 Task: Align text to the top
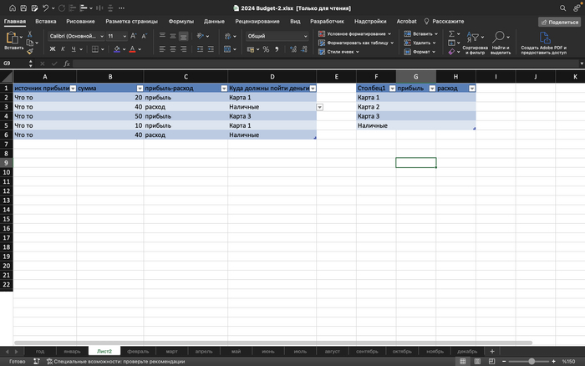pyautogui.click(x=162, y=36)
